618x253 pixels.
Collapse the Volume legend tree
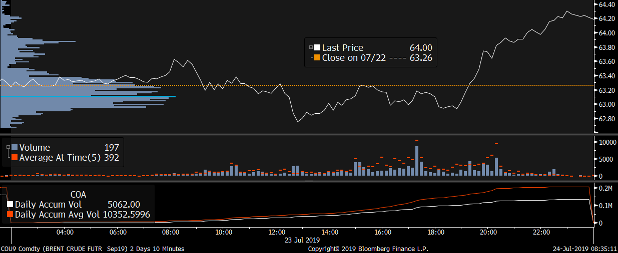(9, 147)
